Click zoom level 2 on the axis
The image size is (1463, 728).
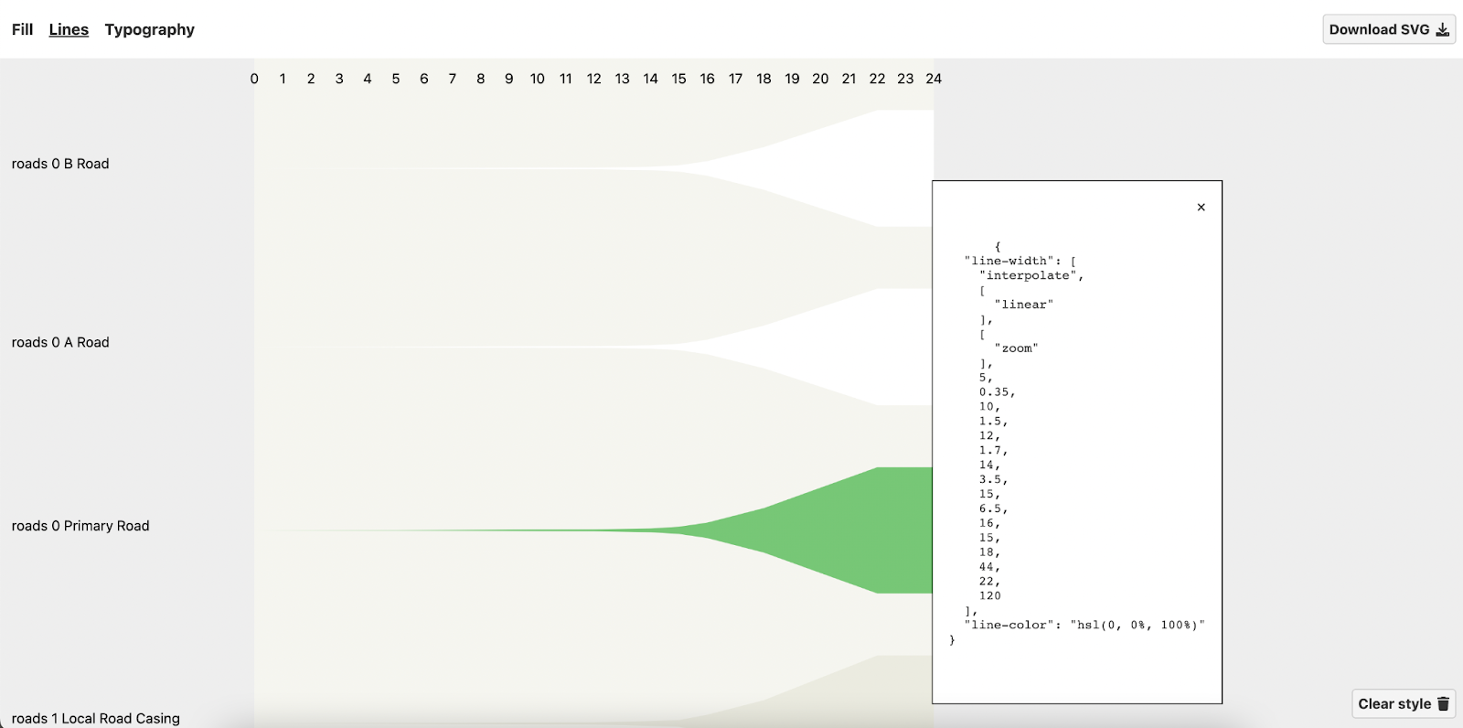(x=311, y=79)
